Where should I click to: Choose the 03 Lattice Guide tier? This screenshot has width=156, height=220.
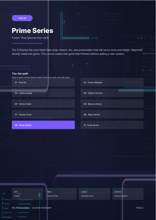pyautogui.click(x=43, y=93)
